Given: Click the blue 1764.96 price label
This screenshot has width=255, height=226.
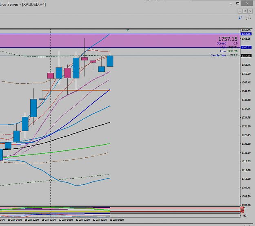Looking at the screenshot, I should click(x=246, y=34).
